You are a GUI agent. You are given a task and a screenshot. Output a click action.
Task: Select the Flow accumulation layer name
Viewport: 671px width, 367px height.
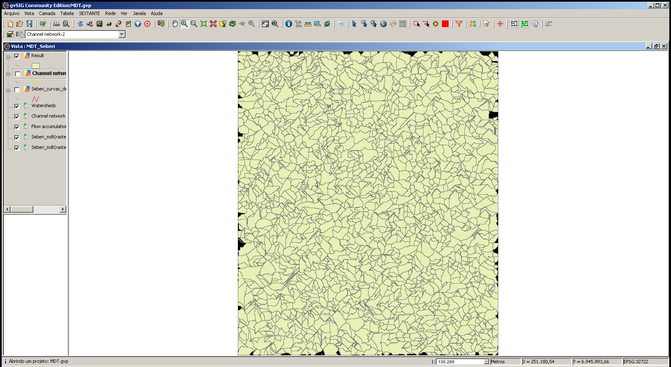(49, 126)
